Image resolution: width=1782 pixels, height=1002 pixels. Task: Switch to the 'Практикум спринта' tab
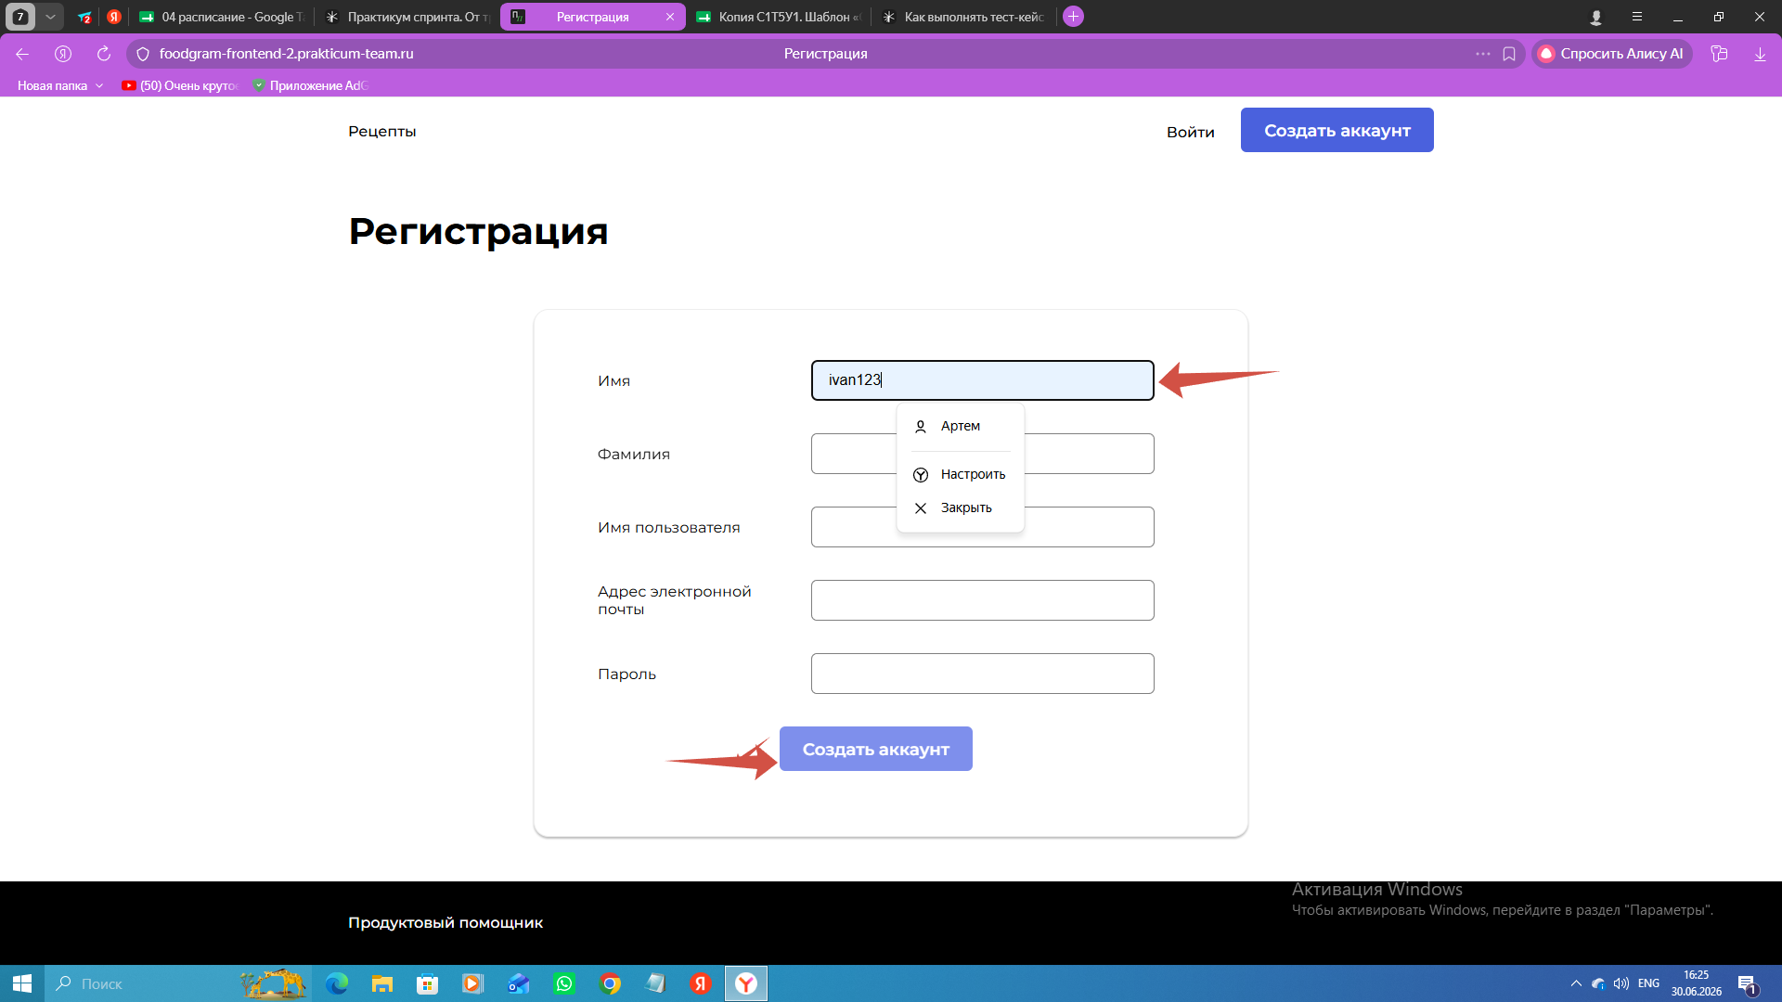[x=407, y=17]
